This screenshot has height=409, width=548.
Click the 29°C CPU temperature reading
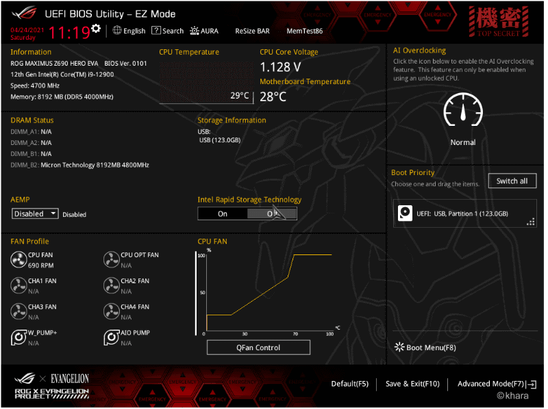pyautogui.click(x=240, y=96)
